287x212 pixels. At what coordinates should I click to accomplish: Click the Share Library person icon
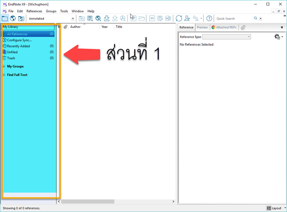pos(187,18)
